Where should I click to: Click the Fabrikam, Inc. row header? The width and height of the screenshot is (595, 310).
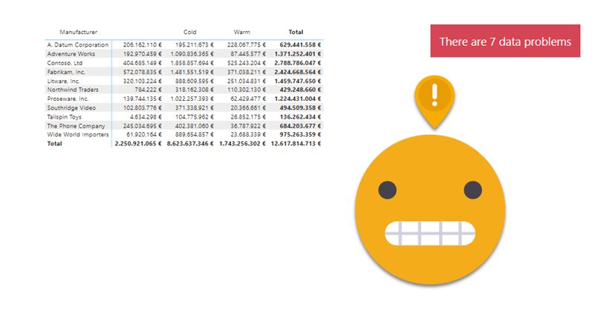66,72
